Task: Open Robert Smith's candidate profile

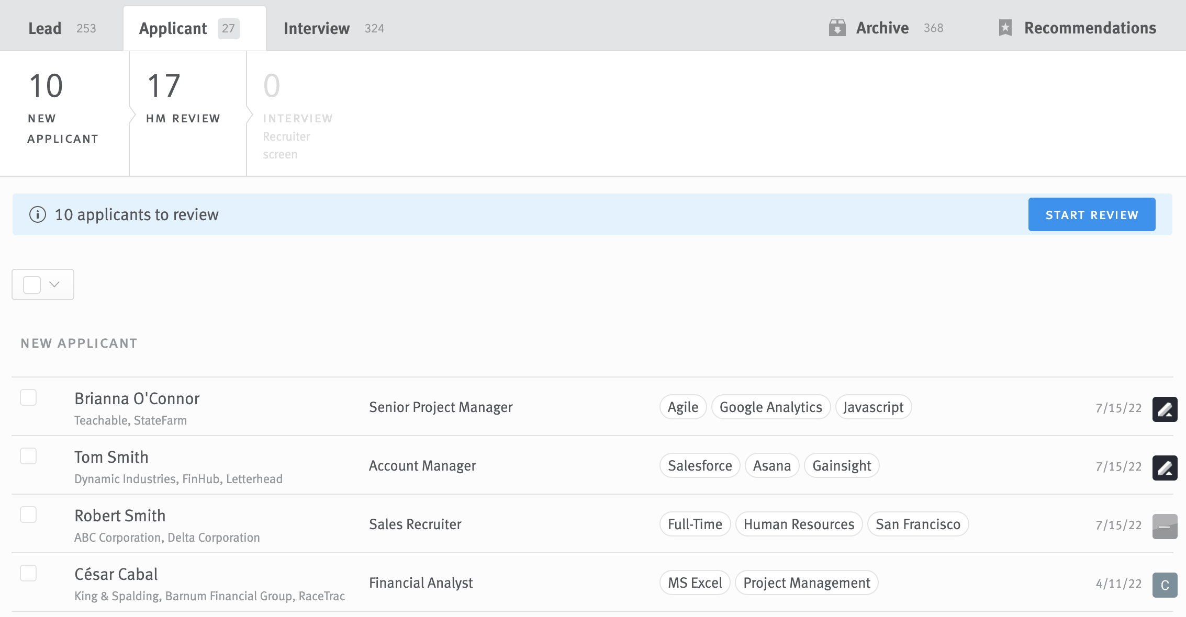Action: (x=120, y=516)
